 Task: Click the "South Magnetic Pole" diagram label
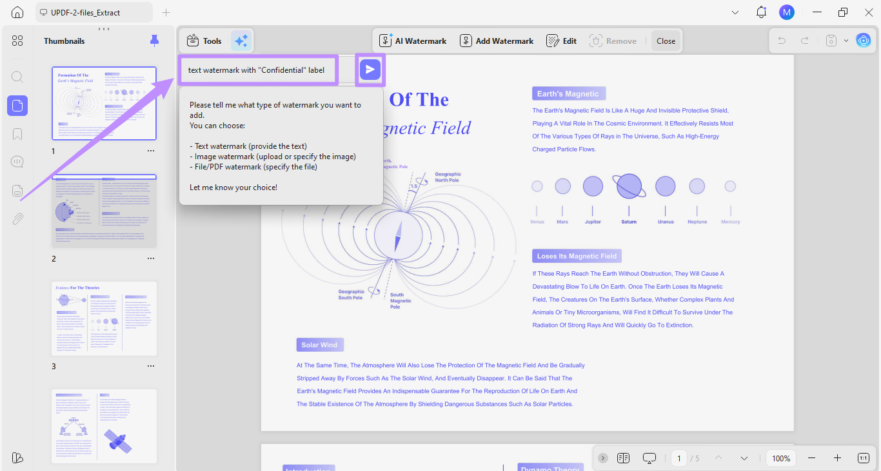(401, 301)
